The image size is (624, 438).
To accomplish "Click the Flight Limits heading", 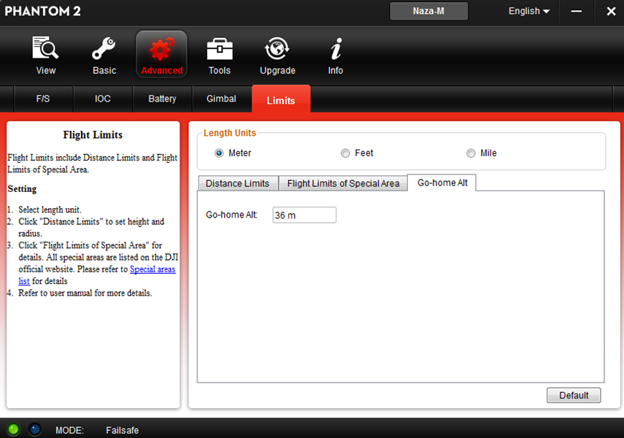I will 93,135.
